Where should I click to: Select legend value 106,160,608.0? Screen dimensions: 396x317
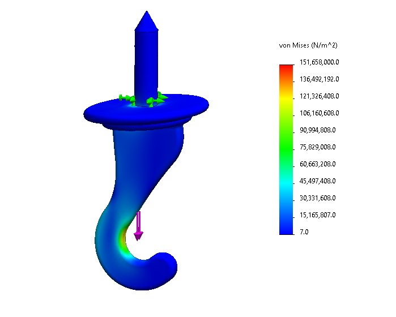point(319,113)
